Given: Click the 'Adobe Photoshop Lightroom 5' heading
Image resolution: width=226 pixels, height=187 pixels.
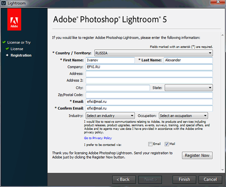Looking at the screenshot, I should (x=110, y=20).
